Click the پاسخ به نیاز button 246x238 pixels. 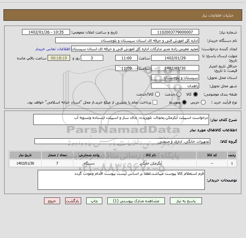coord(186,201)
